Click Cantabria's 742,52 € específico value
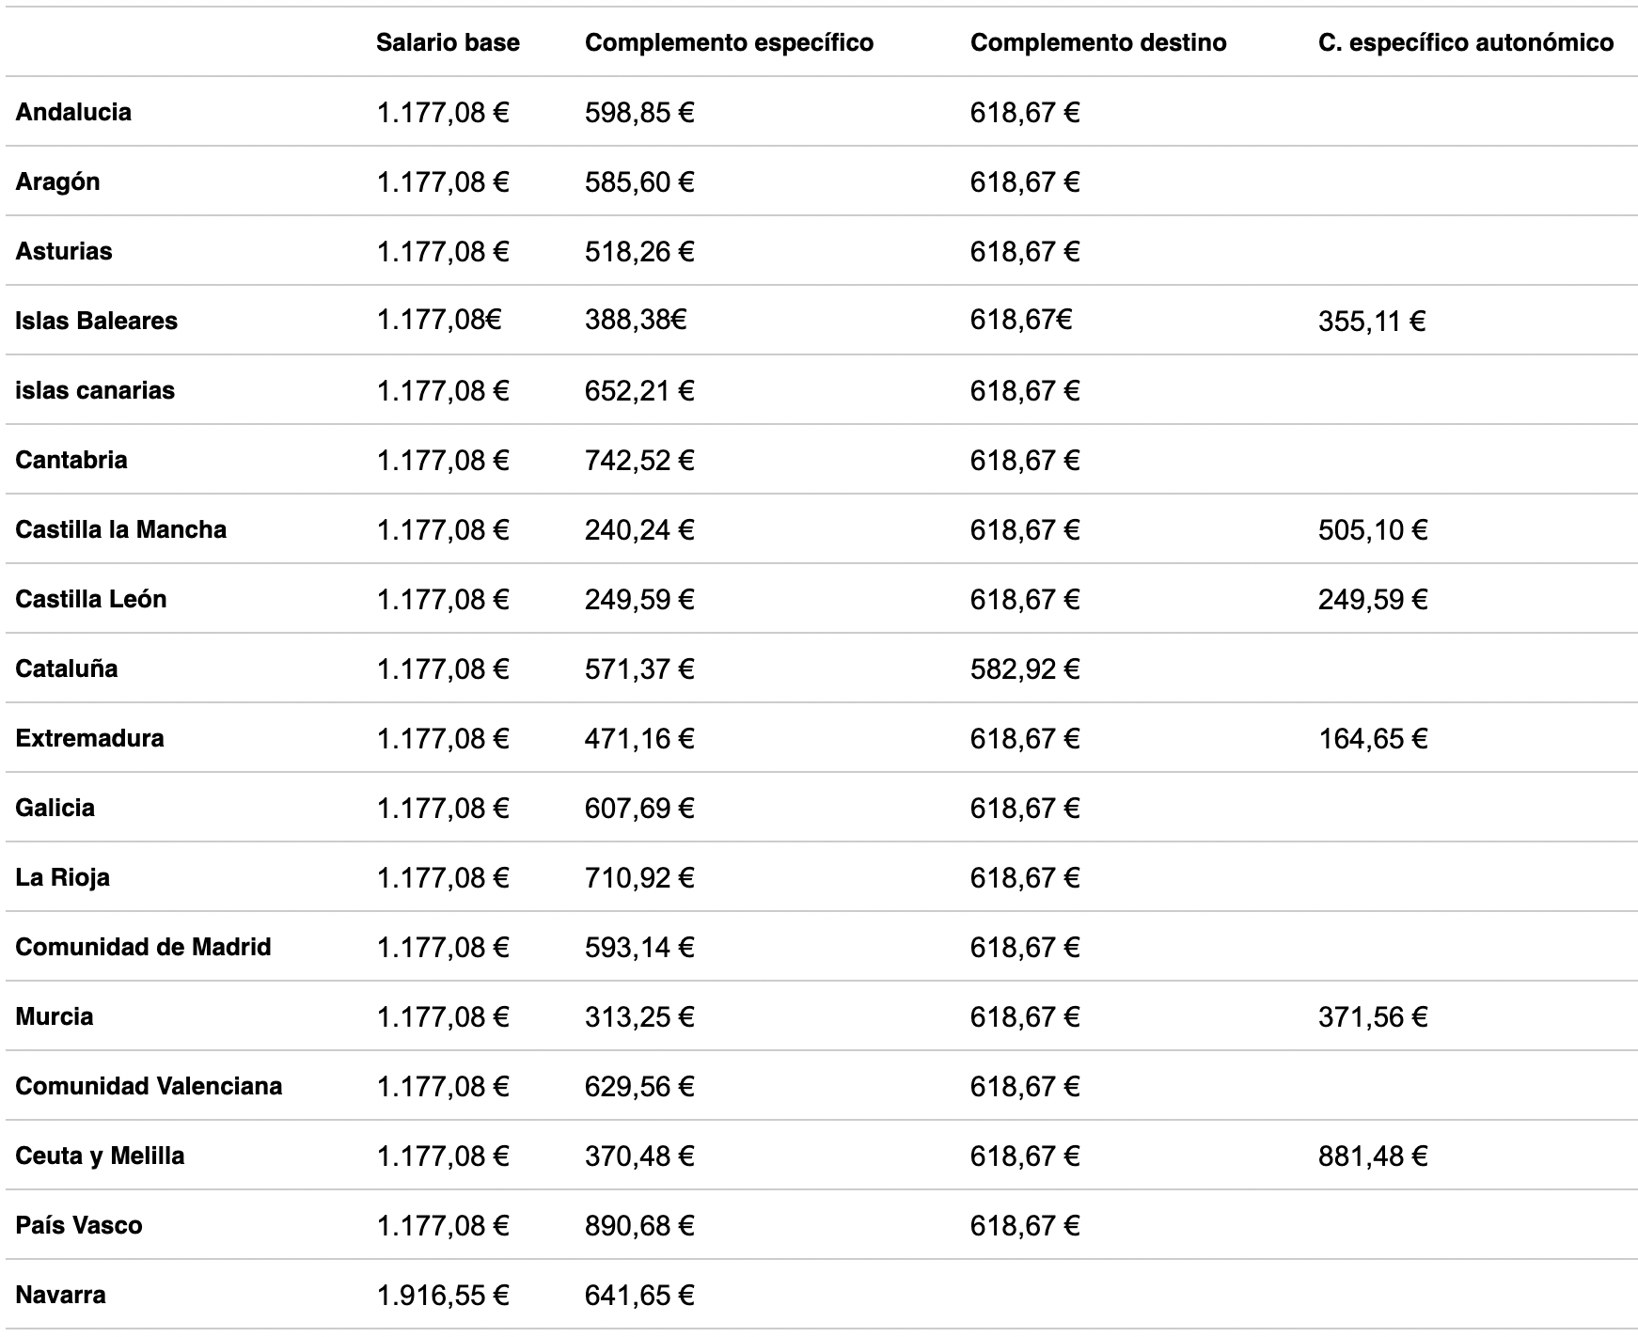Image resolution: width=1638 pixels, height=1337 pixels. click(x=639, y=460)
